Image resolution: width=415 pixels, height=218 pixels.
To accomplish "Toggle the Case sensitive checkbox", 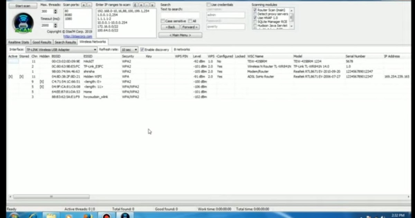I will 163,21.
